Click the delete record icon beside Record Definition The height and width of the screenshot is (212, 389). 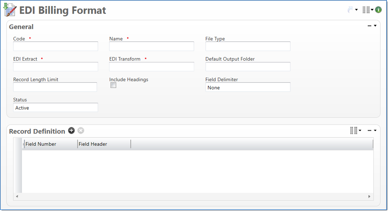pyautogui.click(x=81, y=131)
